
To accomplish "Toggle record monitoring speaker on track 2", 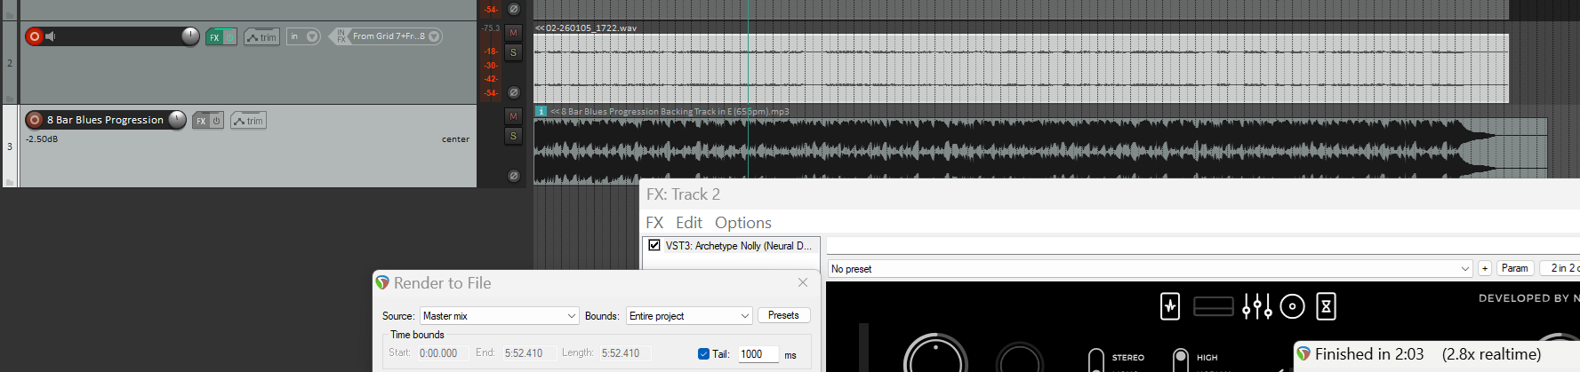I will (x=51, y=36).
